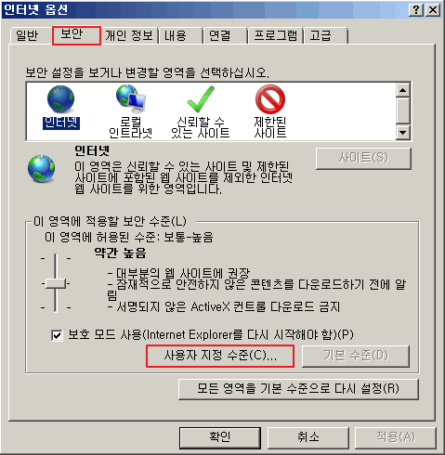Close the 인터넷 옵션 dialog
The image size is (445, 455).
(433, 10)
